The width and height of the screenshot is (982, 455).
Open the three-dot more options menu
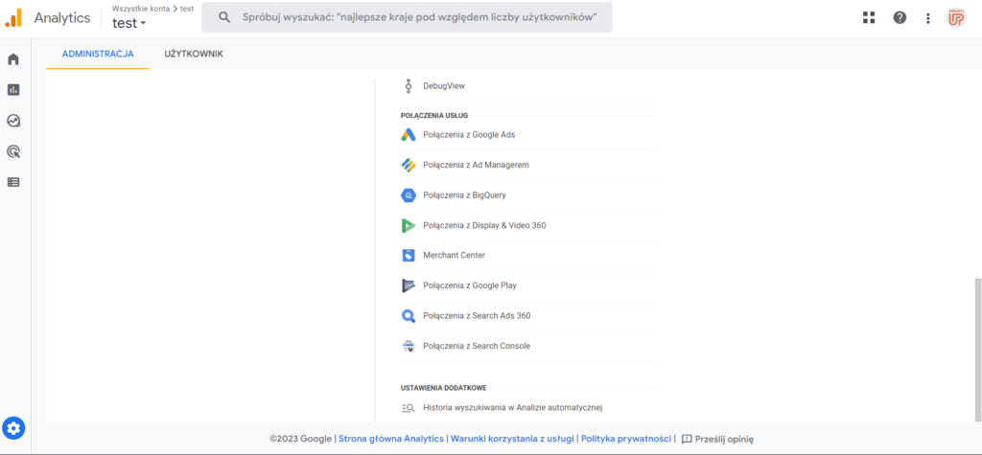(x=927, y=17)
